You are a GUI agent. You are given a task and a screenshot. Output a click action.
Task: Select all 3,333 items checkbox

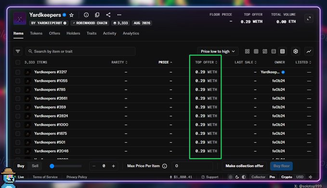(18, 62)
